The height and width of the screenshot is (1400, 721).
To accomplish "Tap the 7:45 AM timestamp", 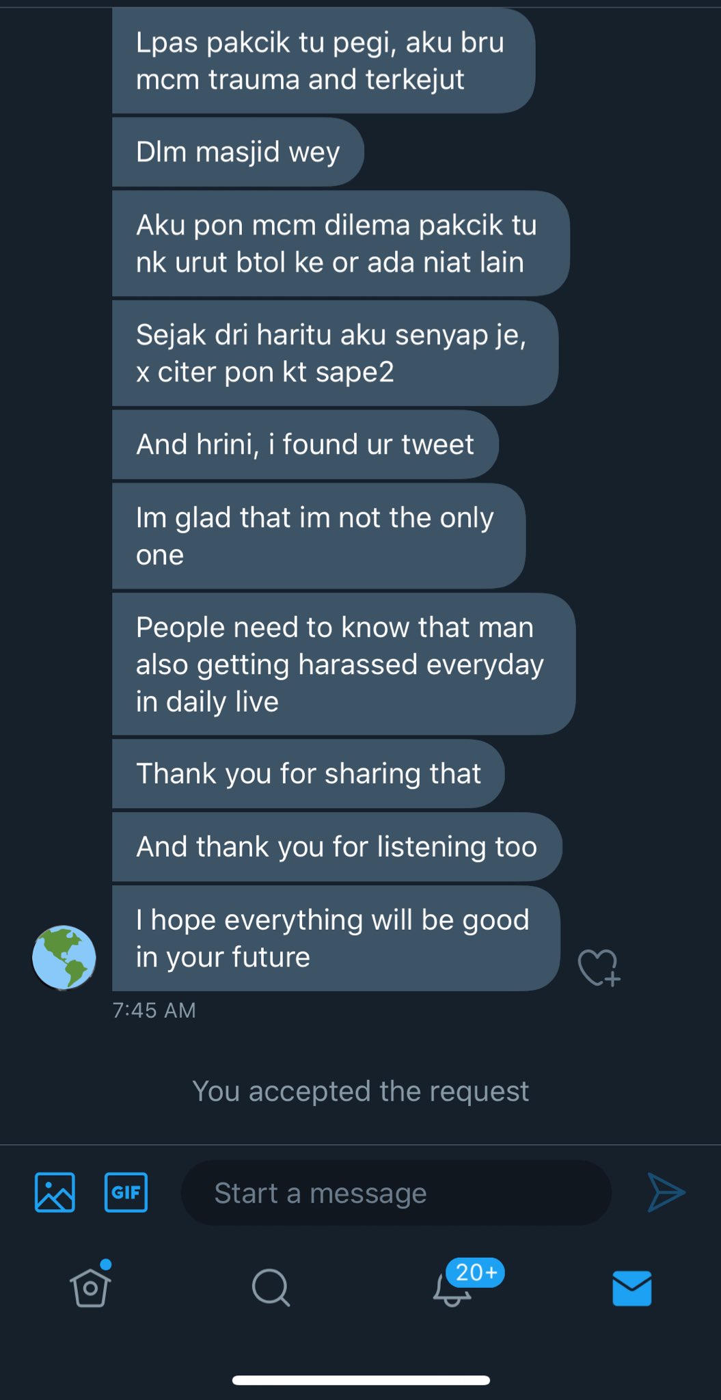I will (x=154, y=1010).
